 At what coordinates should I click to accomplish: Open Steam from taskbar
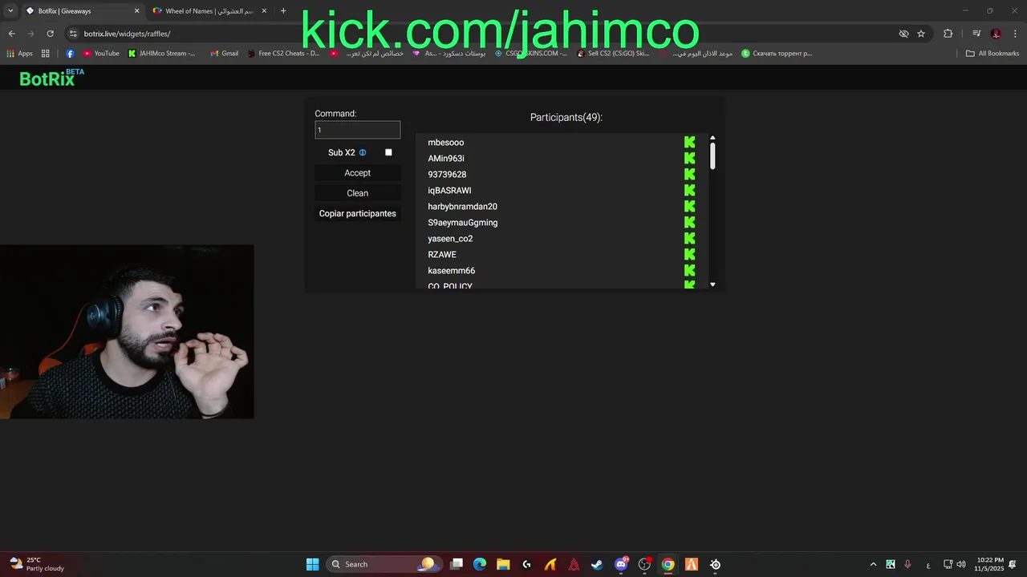(x=597, y=564)
